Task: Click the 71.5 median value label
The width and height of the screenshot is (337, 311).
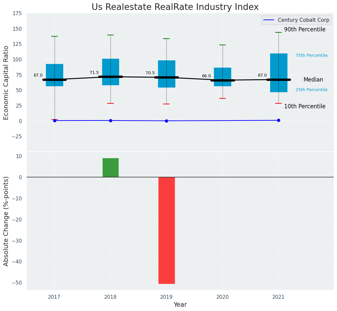Action: pyautogui.click(x=94, y=73)
